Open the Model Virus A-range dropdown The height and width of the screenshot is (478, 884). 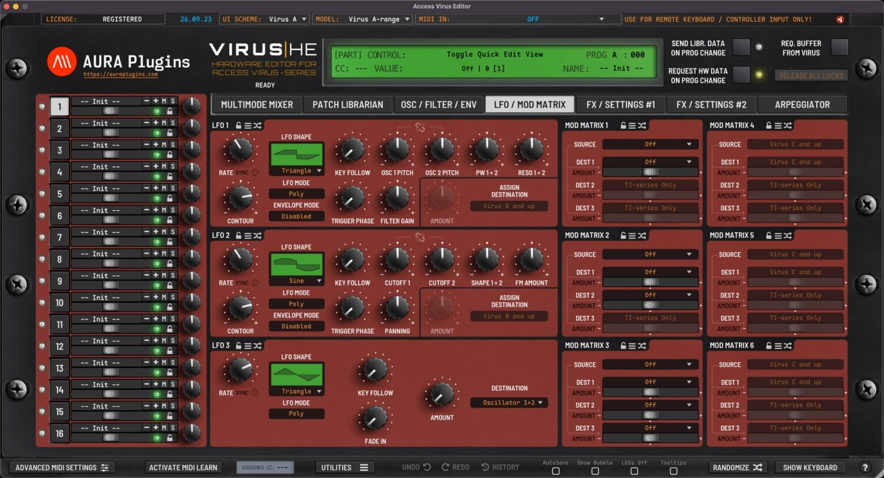click(363, 19)
